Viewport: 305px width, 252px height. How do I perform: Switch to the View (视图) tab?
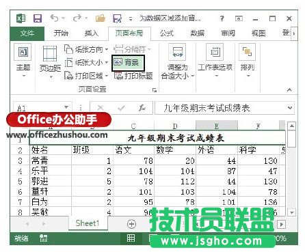(258, 33)
